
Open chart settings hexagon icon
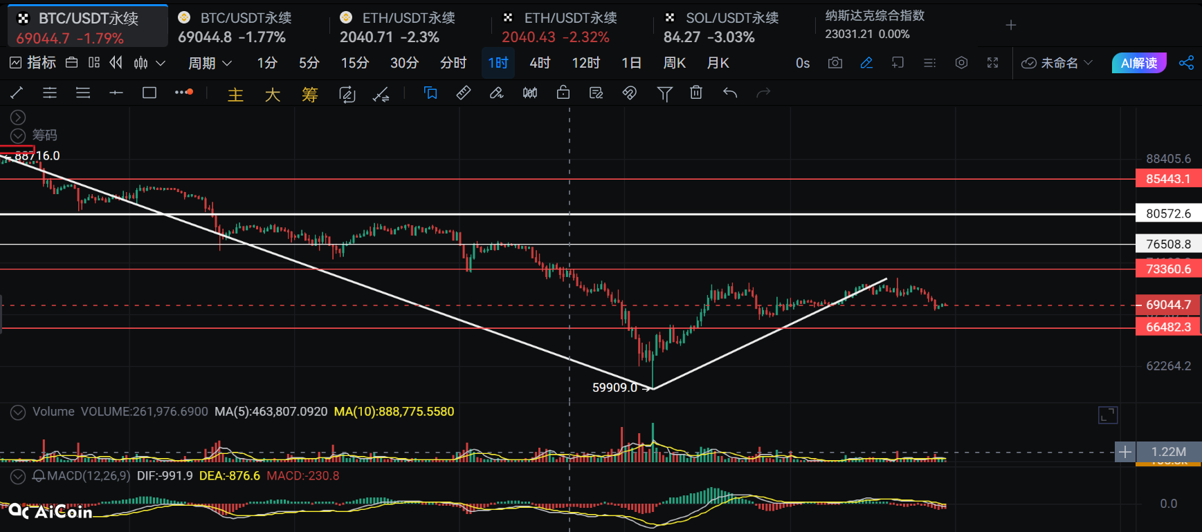pos(961,63)
